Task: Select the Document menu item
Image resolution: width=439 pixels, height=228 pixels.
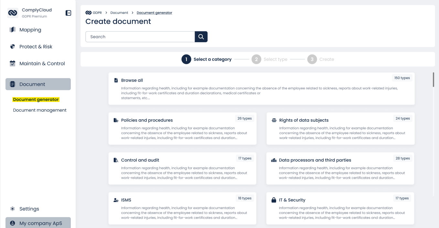Action: pos(38,84)
